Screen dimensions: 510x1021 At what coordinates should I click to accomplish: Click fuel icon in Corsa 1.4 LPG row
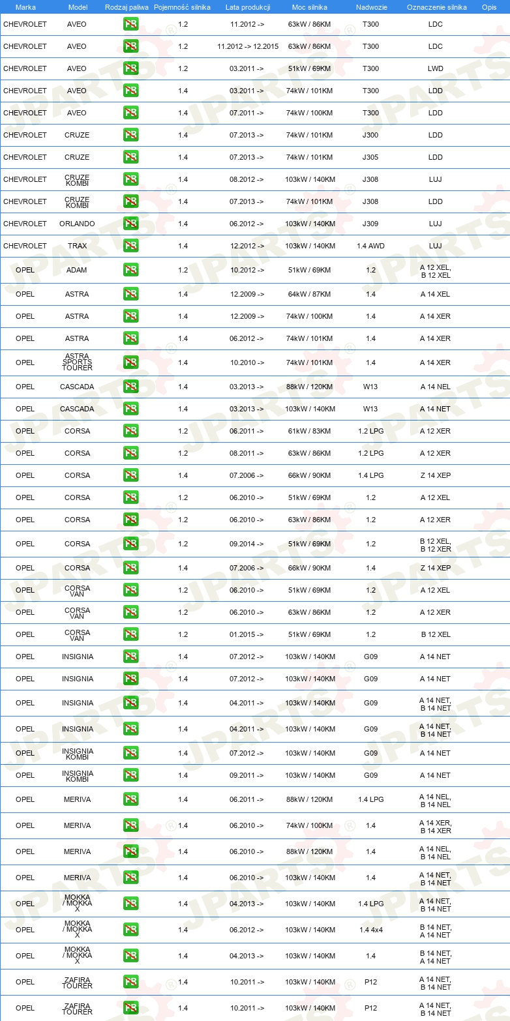click(x=130, y=475)
